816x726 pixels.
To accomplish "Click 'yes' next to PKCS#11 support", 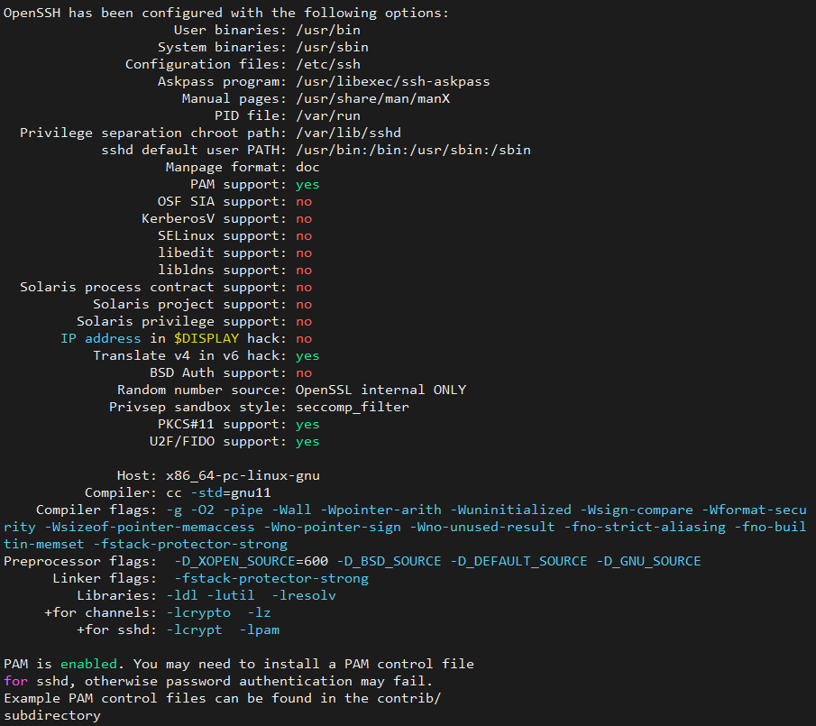I will [x=307, y=425].
